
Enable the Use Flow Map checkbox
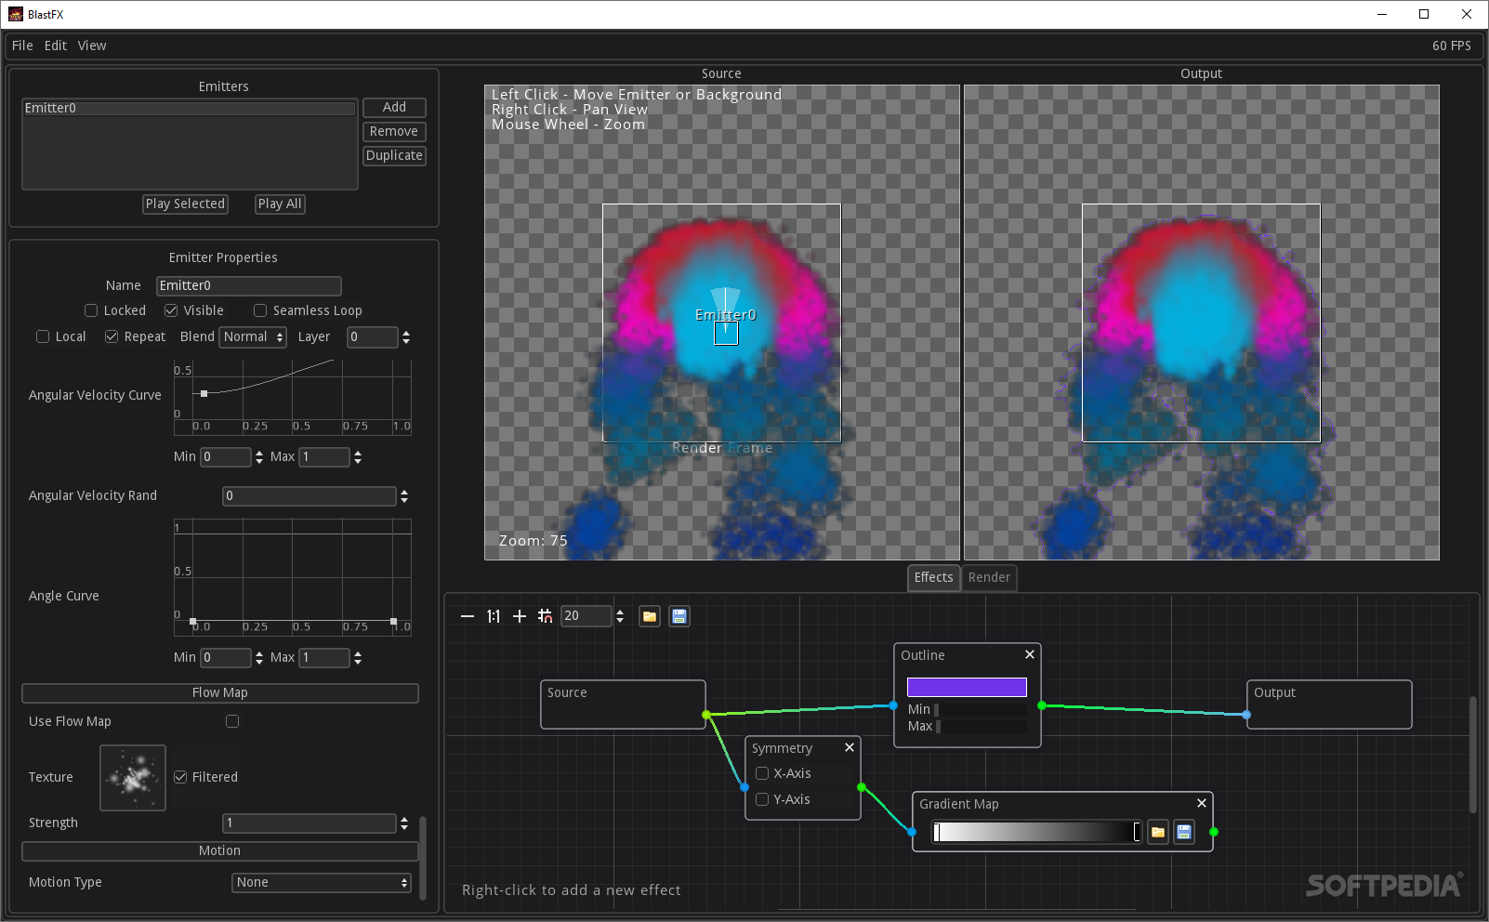coord(232,721)
